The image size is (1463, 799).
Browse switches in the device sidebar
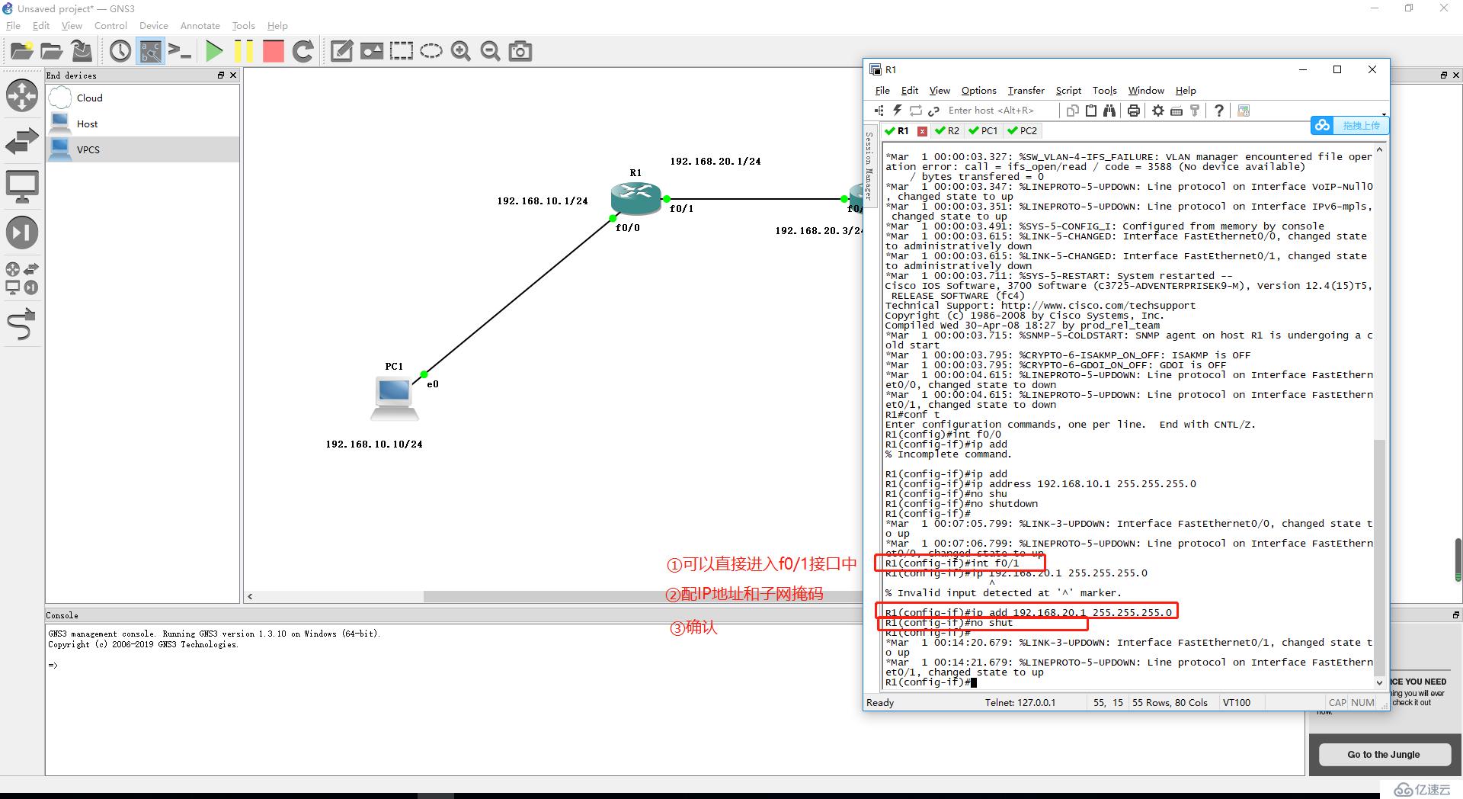pos(21,142)
